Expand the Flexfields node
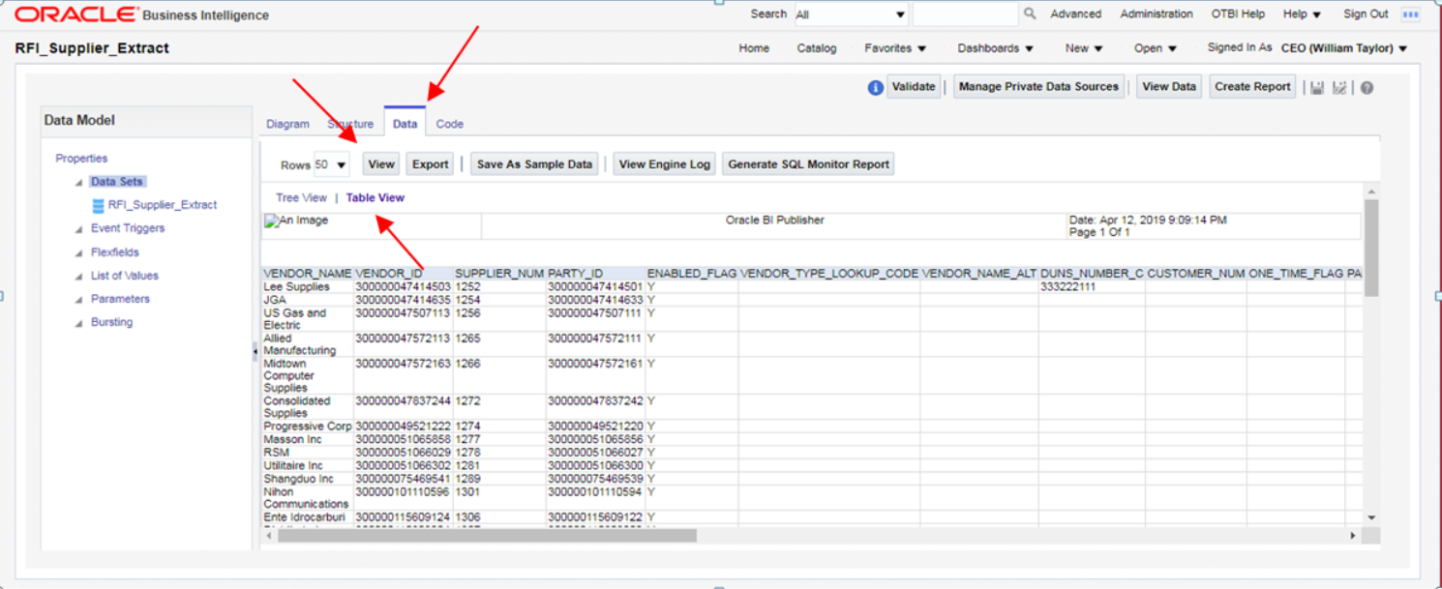This screenshot has width=1442, height=589. point(79,252)
